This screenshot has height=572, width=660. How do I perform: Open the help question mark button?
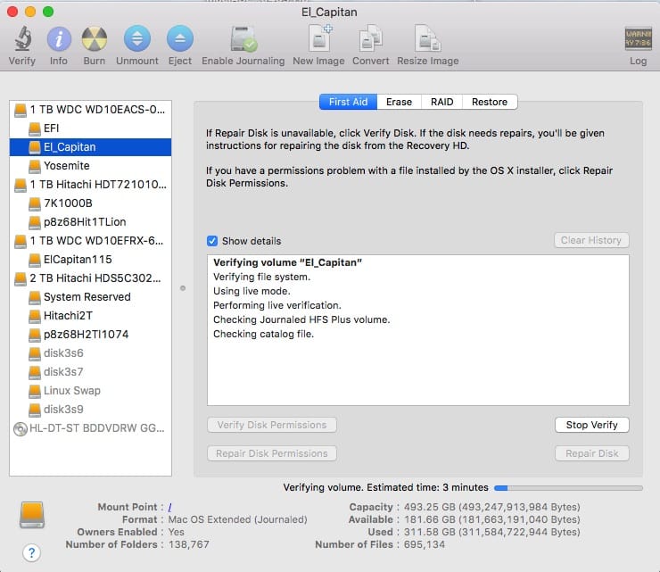pos(31,552)
